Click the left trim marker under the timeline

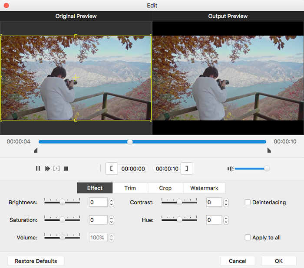point(36,150)
